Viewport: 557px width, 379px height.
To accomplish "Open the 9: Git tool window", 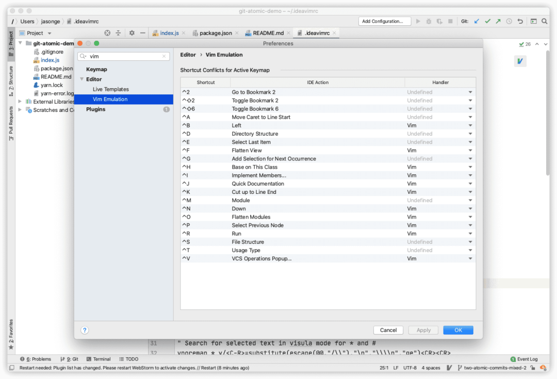I will (x=69, y=359).
